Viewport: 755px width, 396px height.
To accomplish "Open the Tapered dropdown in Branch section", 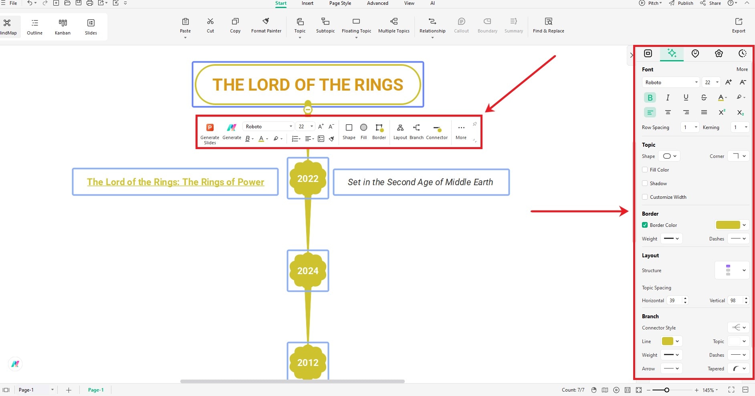I will click(738, 368).
